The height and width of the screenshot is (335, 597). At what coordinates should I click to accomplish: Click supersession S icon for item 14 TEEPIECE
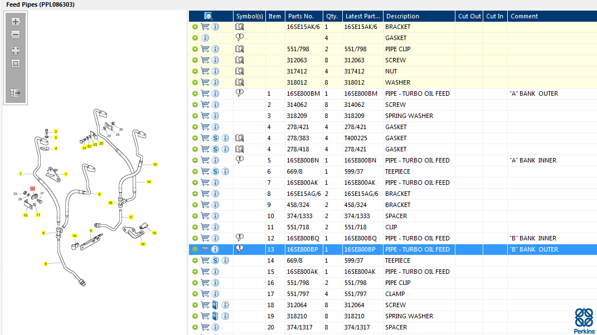point(215,260)
